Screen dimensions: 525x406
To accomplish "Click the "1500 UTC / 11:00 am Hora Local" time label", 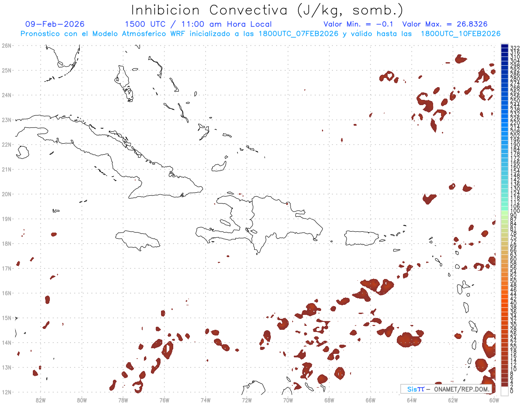I will coord(198,24).
